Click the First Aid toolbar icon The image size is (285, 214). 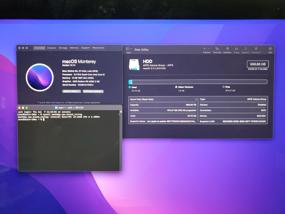pos(217,49)
